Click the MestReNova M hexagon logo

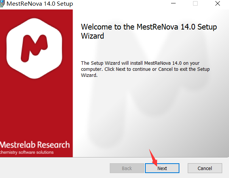click(34, 48)
